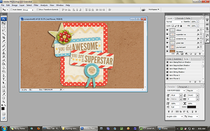This screenshot has width=210, height=131.
Task: Click the text Color swatch
Action: click(191, 107)
